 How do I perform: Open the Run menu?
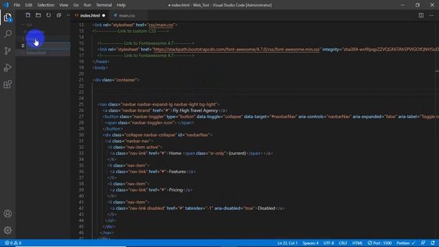[87, 5]
